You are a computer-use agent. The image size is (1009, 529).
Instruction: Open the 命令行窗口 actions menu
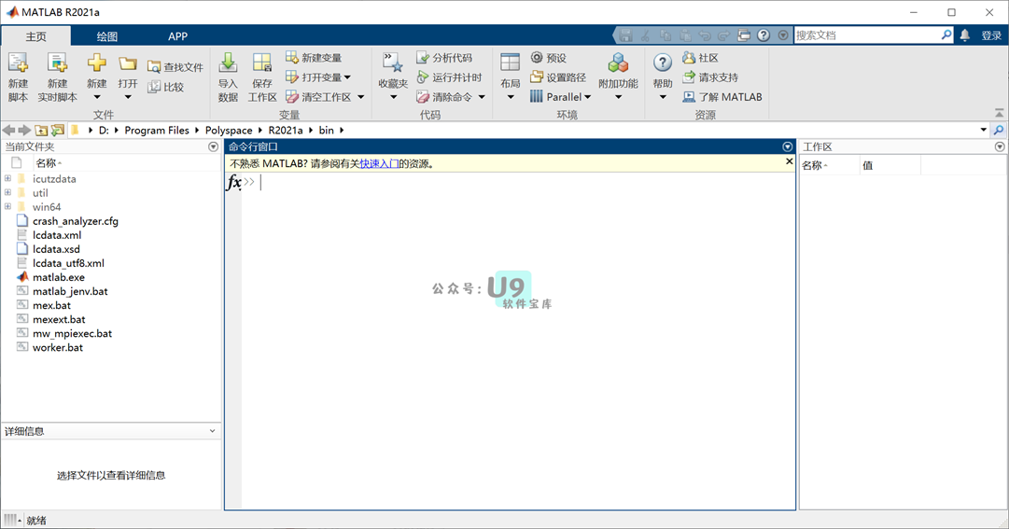tap(787, 146)
